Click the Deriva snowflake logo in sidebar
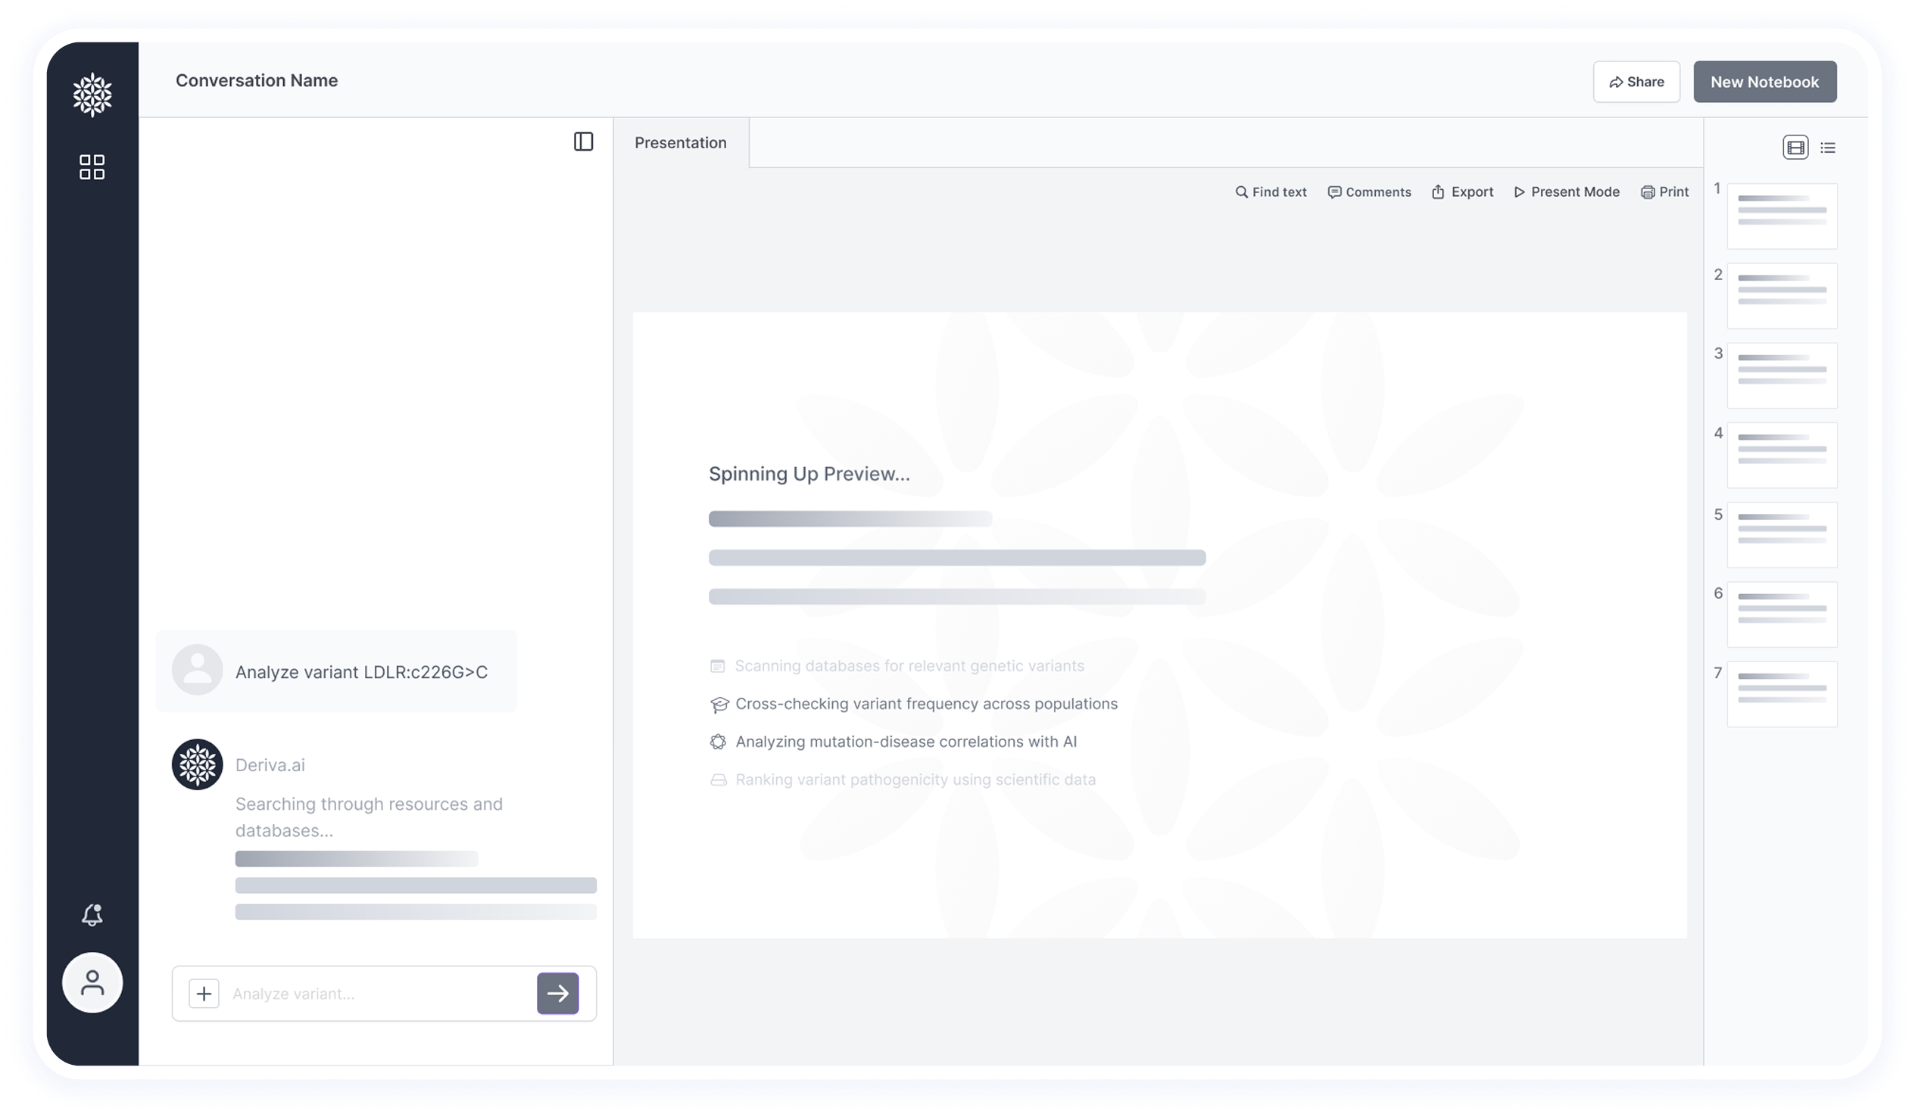The image size is (1915, 1117). [92, 95]
